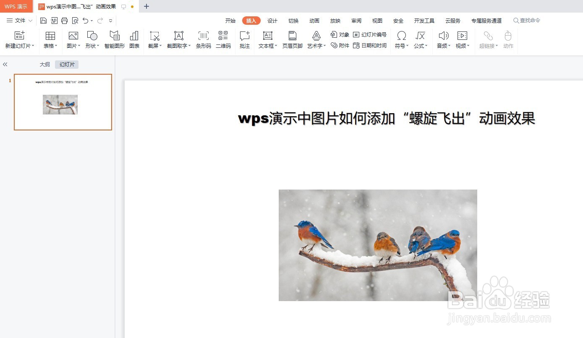Click the Print Preview icon
Viewport: 583px width, 338px height.
pyautogui.click(x=75, y=21)
